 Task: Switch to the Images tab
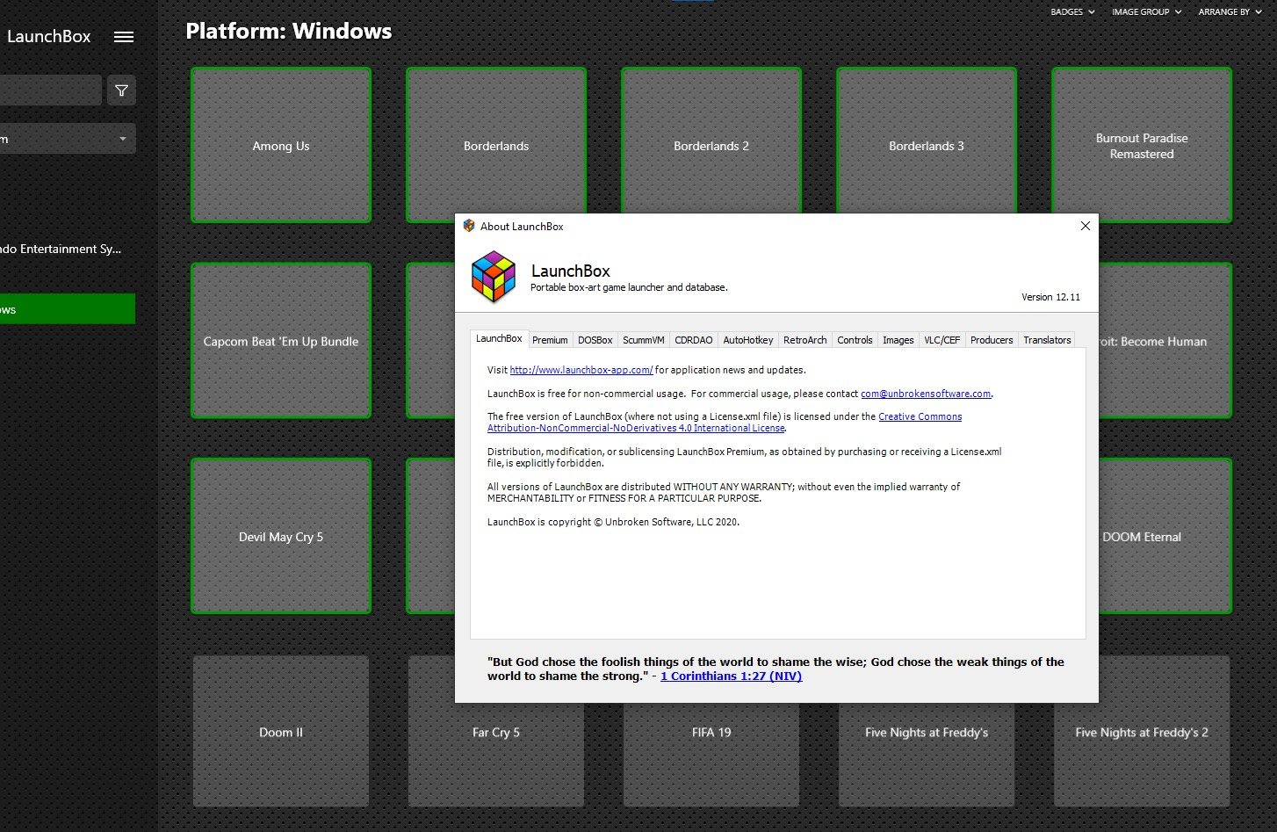[x=898, y=340]
